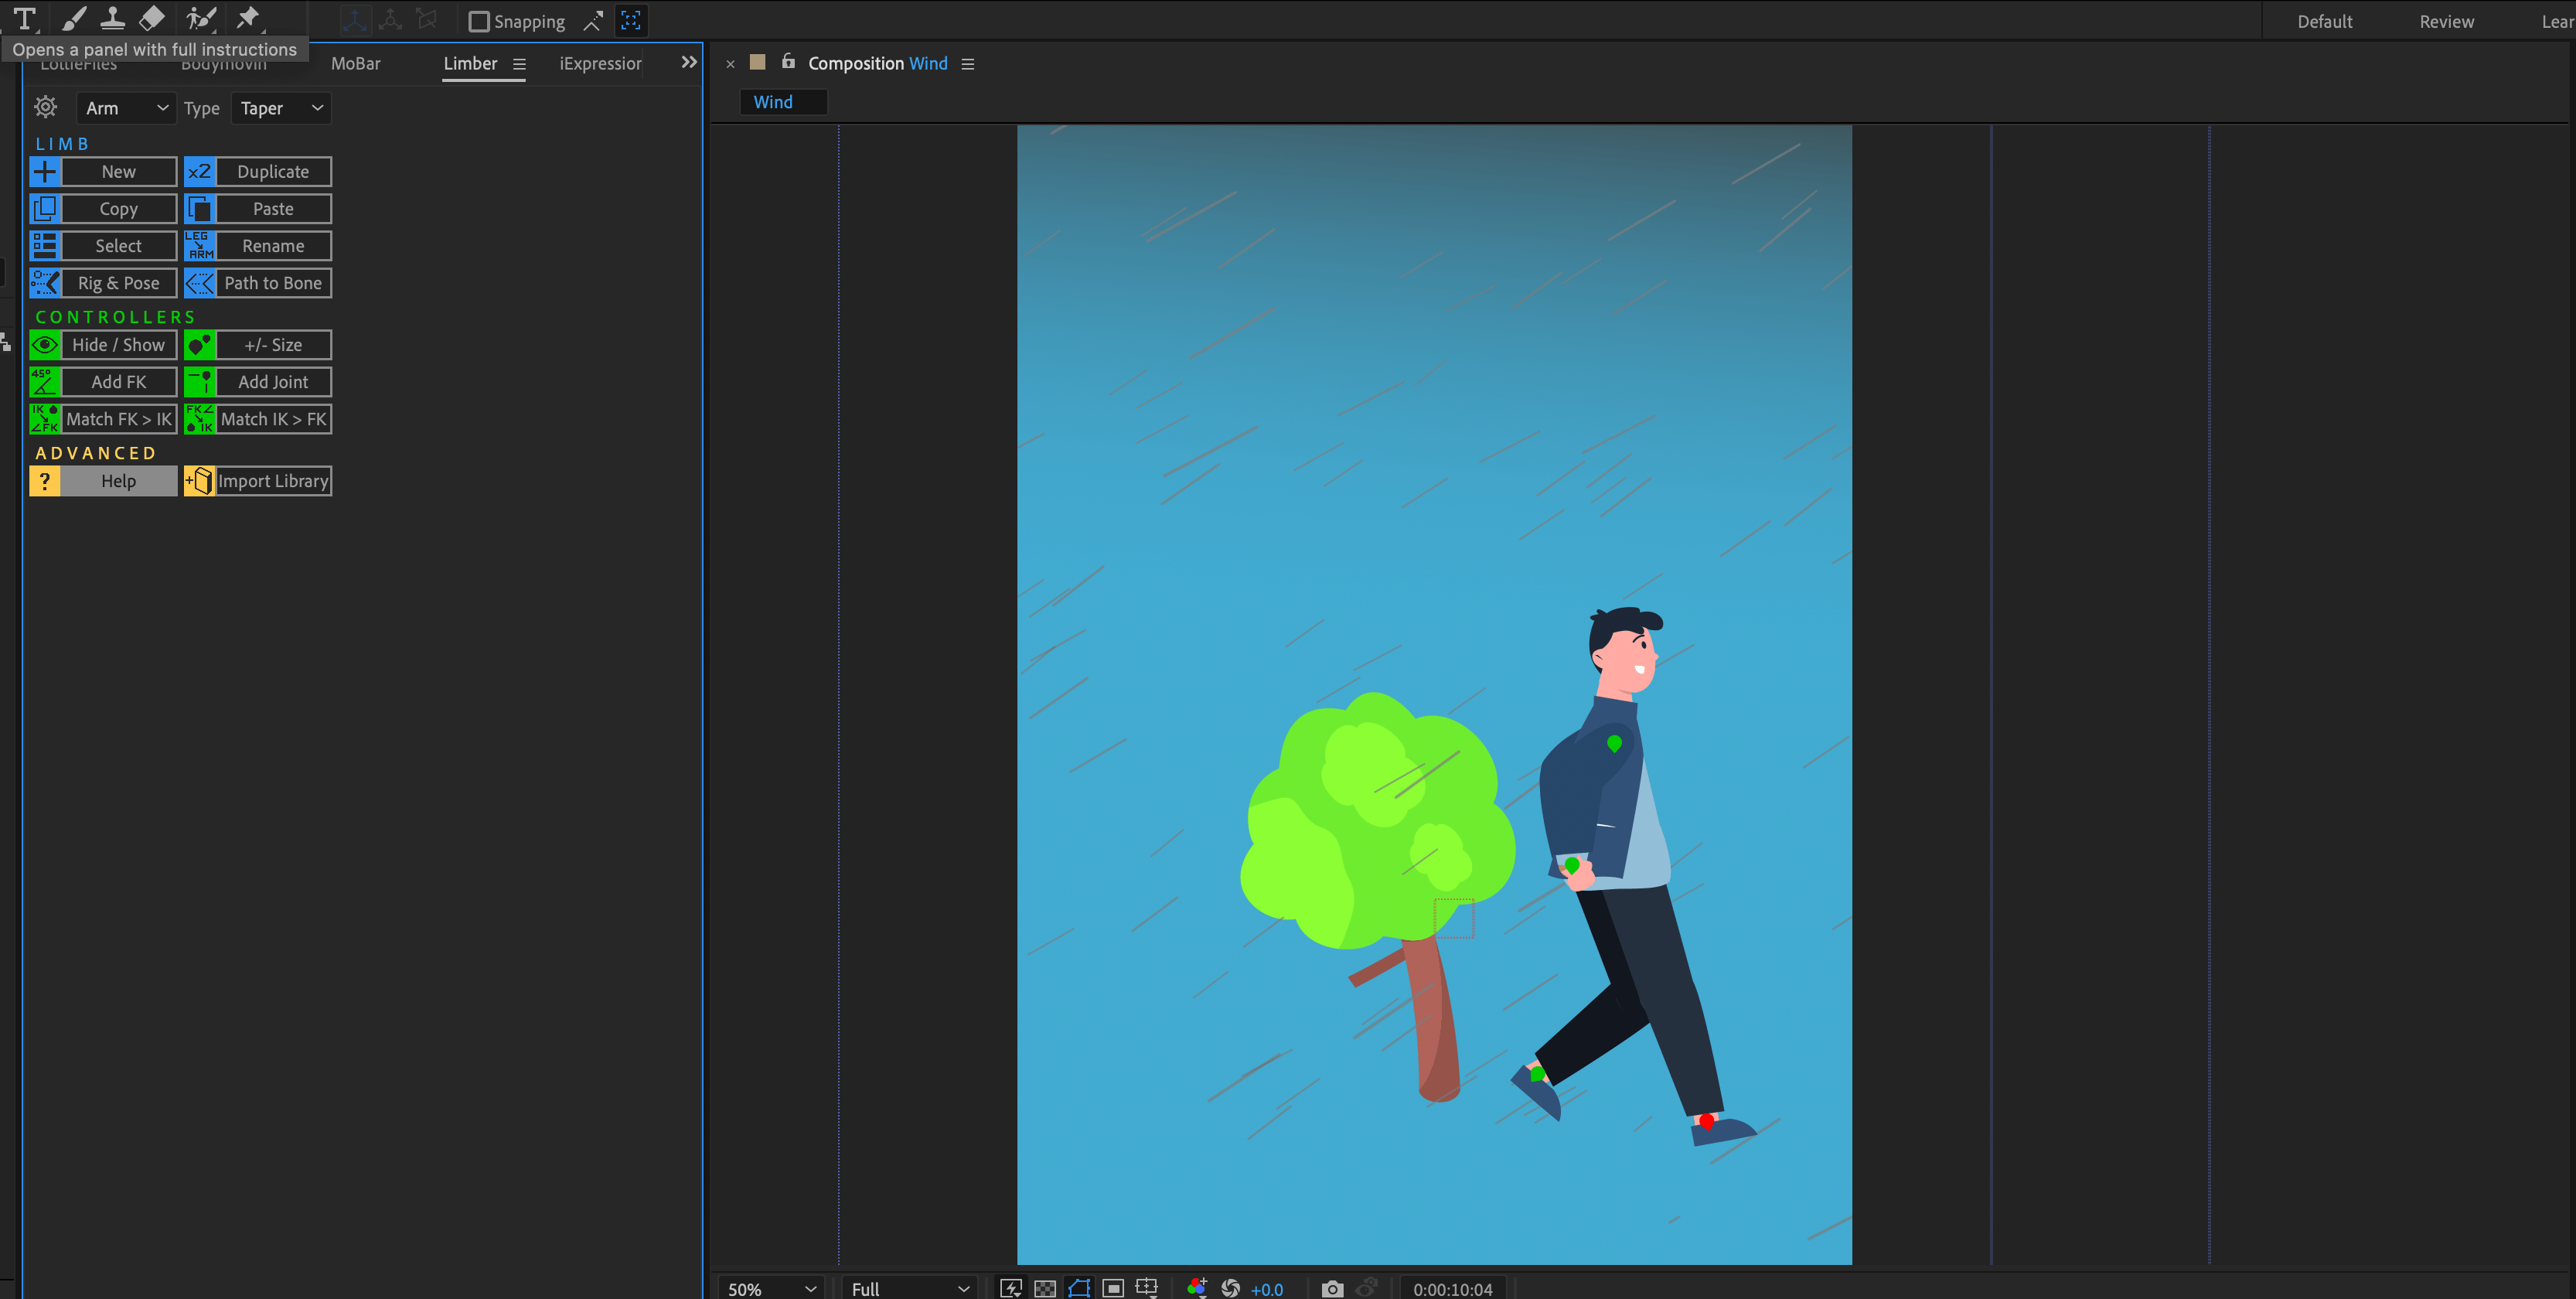Viewport: 2576px width, 1299px height.
Task: Adjust the +0.0 exposure control
Action: (1266, 1289)
